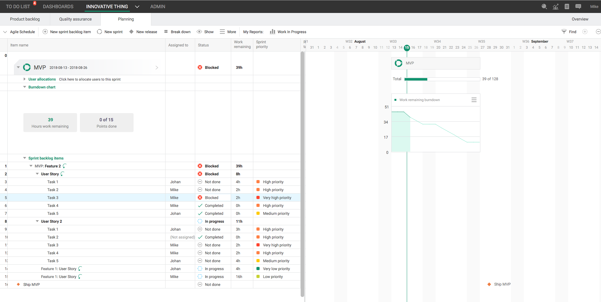Open the TO DO LIST menu
601x302 pixels.
(18, 6)
